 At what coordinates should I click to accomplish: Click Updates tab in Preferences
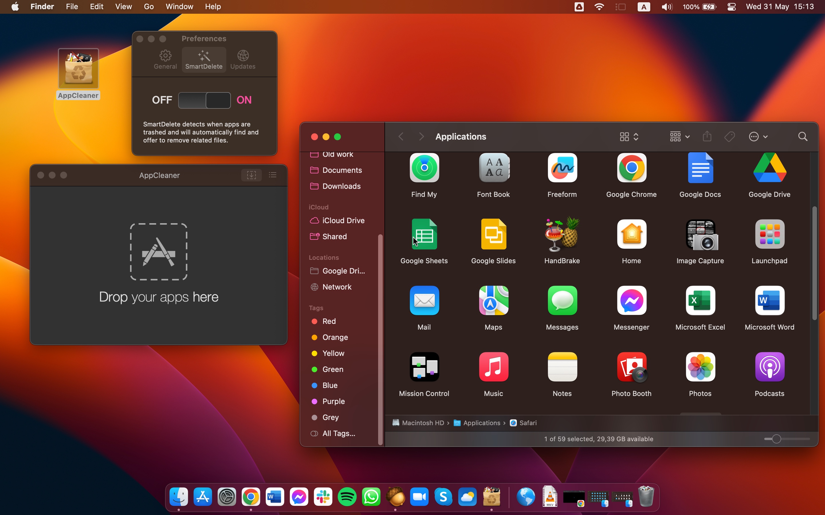pos(242,59)
